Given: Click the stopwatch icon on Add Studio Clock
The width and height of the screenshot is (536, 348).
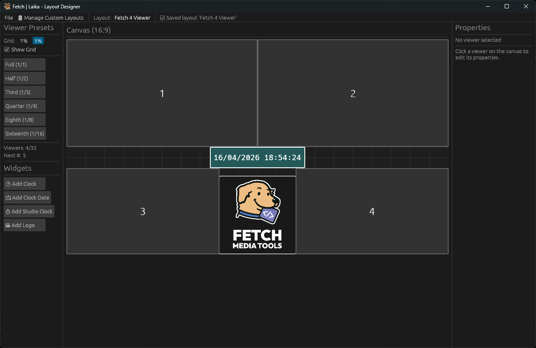Looking at the screenshot, I should pyautogui.click(x=8, y=211).
